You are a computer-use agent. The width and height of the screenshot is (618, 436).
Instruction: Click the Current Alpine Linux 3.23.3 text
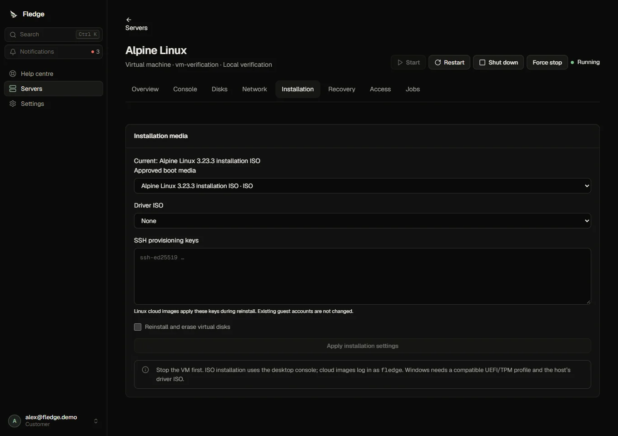(x=197, y=161)
